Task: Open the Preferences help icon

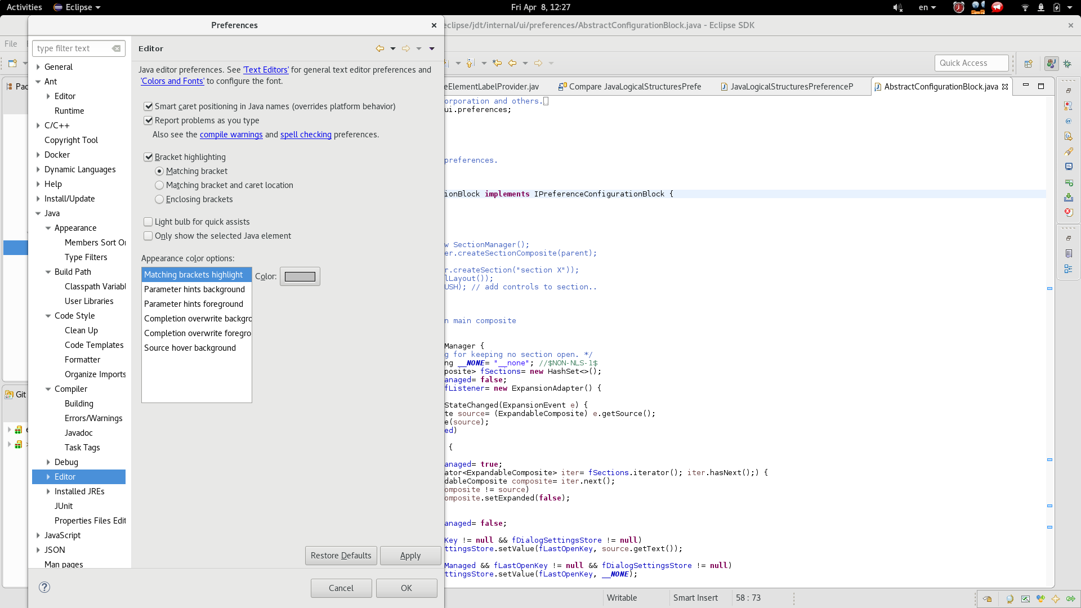Action: [x=44, y=587]
